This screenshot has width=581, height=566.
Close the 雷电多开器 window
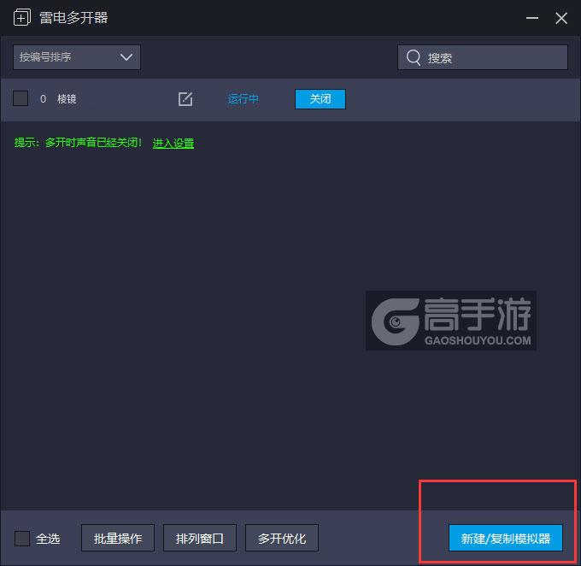561,18
